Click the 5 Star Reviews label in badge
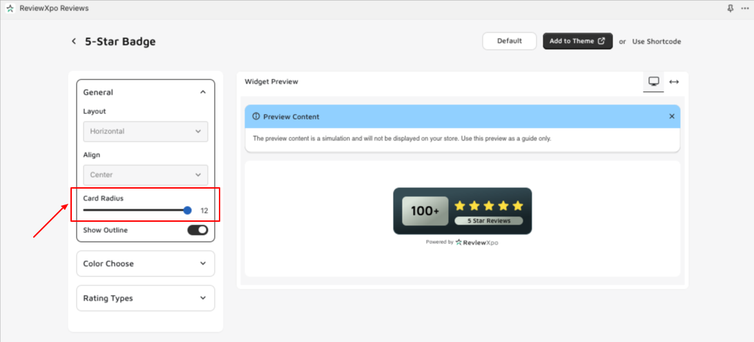The width and height of the screenshot is (754, 342). coord(489,221)
